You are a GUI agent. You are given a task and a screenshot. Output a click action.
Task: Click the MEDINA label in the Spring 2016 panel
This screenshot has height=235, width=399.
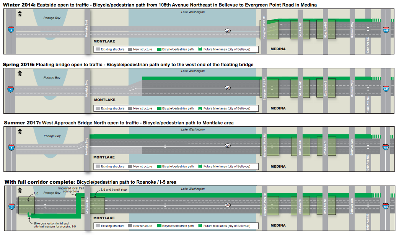pos(278,108)
